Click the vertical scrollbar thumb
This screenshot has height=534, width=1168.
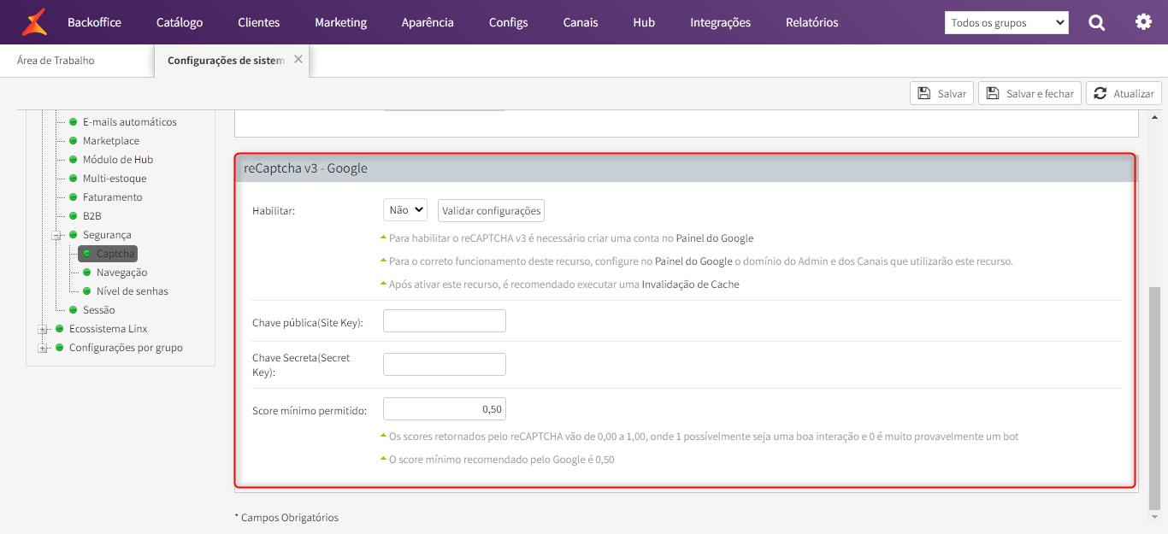(1154, 397)
